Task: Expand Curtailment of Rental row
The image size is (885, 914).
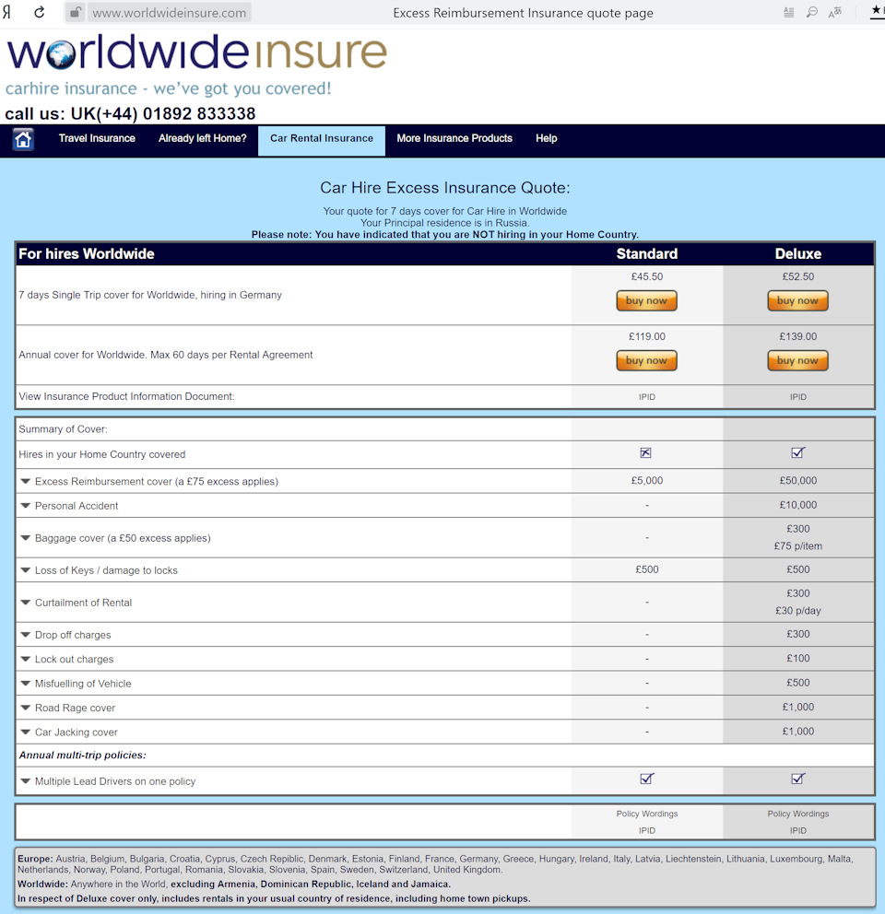Action: point(25,603)
